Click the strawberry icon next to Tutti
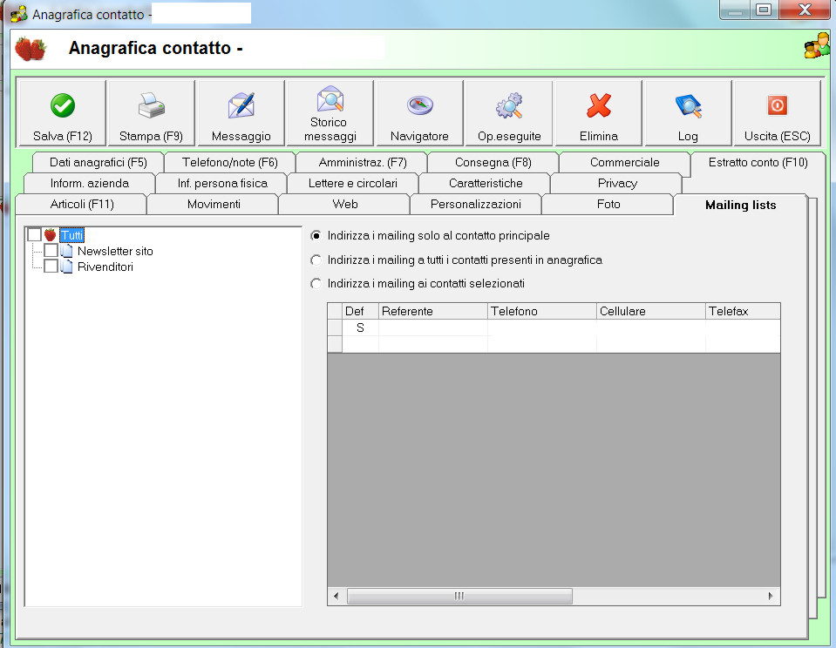Image resolution: width=836 pixels, height=648 pixels. coord(50,235)
